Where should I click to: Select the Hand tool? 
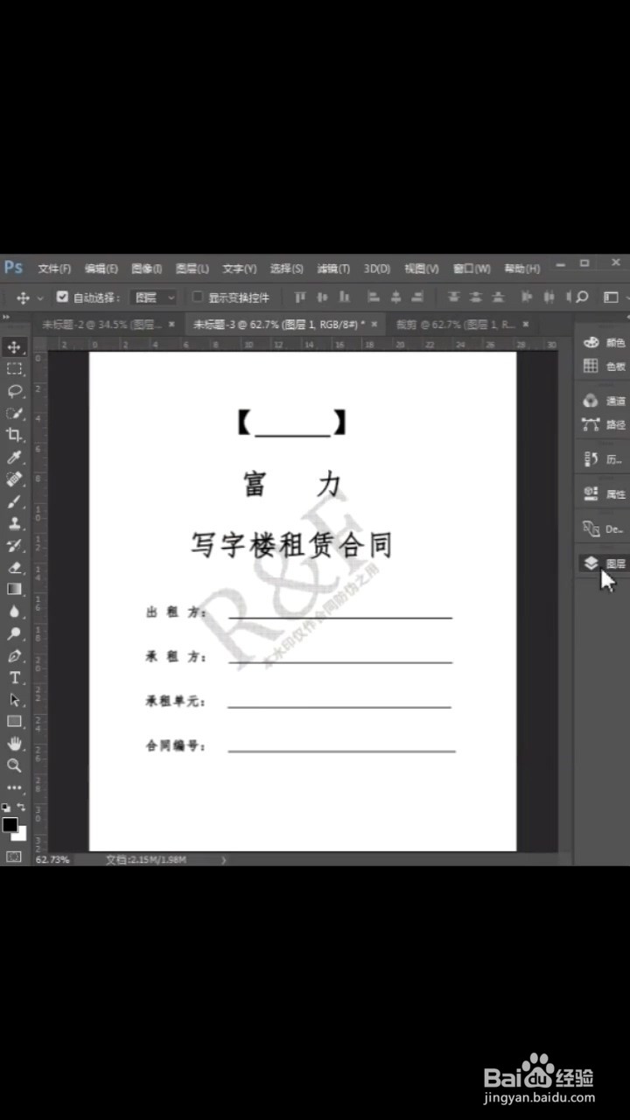point(14,743)
